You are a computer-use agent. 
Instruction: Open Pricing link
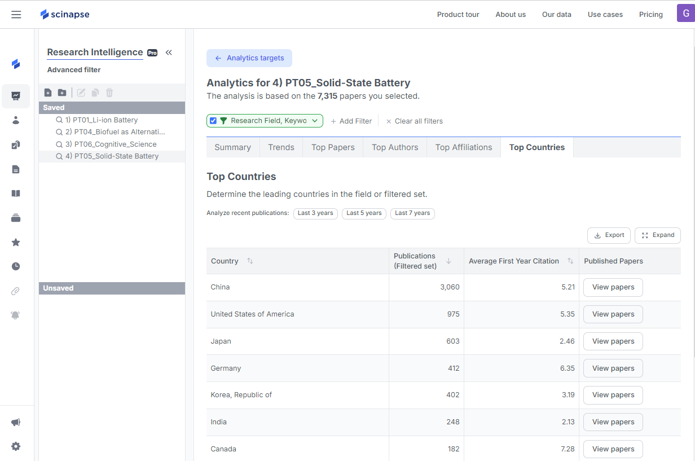tap(651, 15)
